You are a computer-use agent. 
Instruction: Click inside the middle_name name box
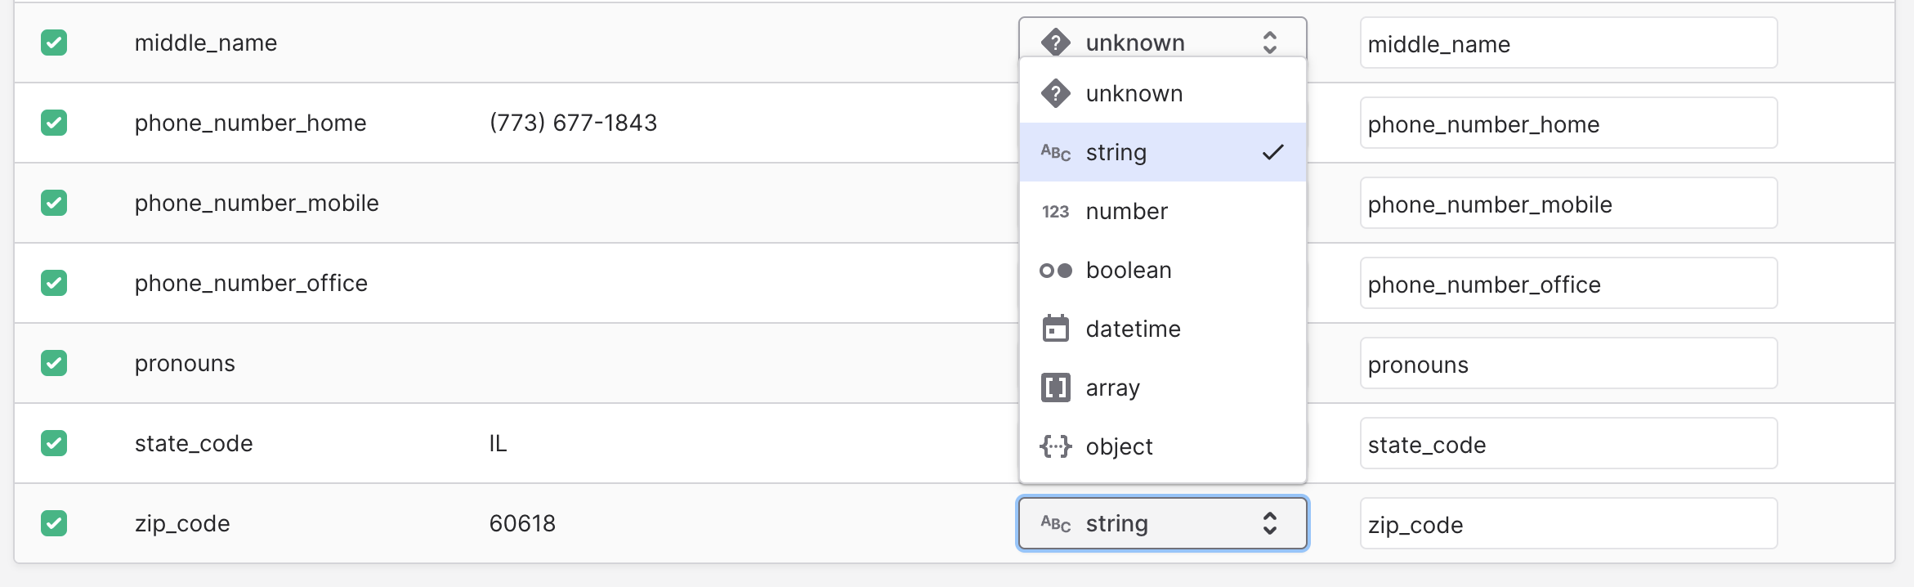click(1567, 44)
